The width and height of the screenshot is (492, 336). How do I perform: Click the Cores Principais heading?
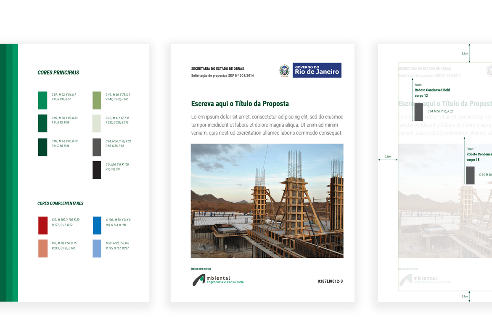coord(58,73)
